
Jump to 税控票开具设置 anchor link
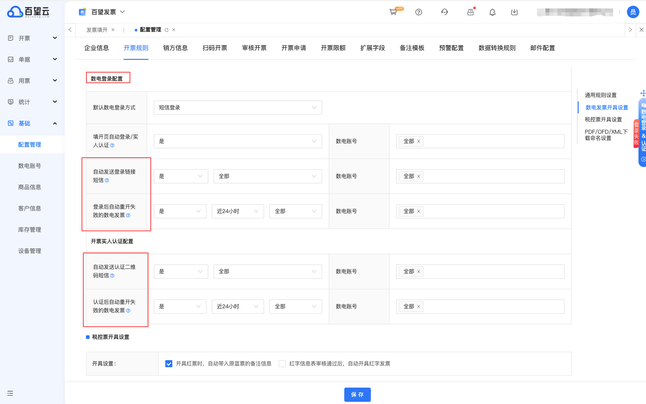point(603,120)
